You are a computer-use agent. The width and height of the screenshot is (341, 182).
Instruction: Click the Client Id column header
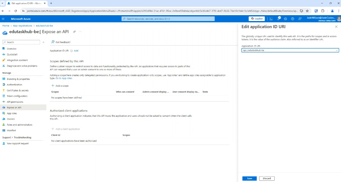coord(56,135)
